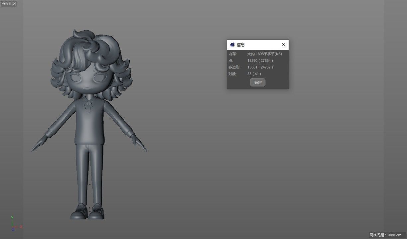The width and height of the screenshot is (407, 239).
Task: Click the 透视视图 viewport label
Action: 8,4
